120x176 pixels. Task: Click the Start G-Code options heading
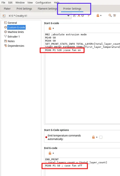pyautogui.click(x=56, y=130)
